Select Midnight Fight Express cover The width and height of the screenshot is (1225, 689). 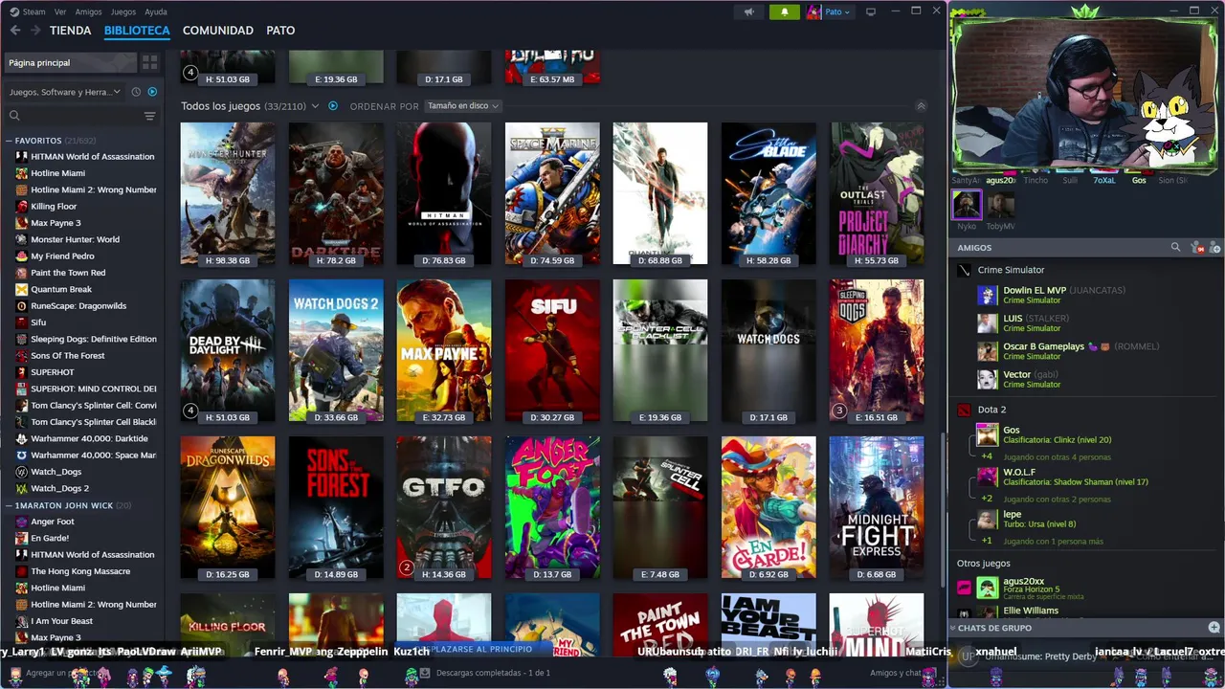click(x=877, y=507)
